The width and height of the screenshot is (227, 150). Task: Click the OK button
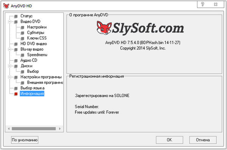169,140
